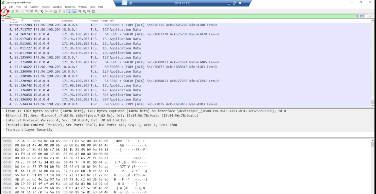Viewport: 376px width, 194px height.
Task: Clear the icmp display filter
Action: click(358, 16)
